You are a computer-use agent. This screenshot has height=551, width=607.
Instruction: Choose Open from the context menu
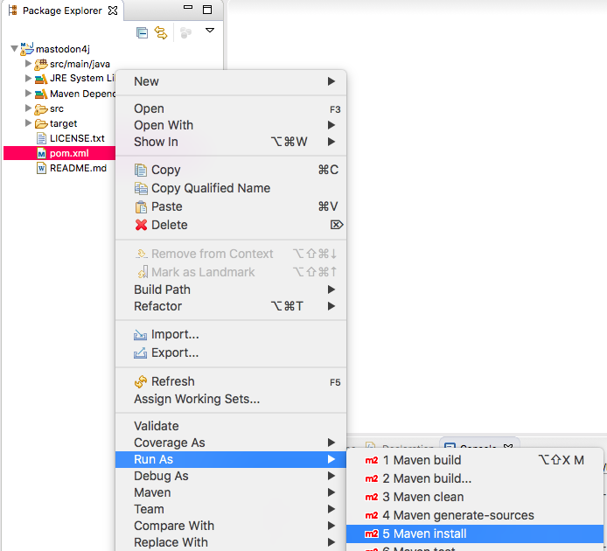(231, 108)
